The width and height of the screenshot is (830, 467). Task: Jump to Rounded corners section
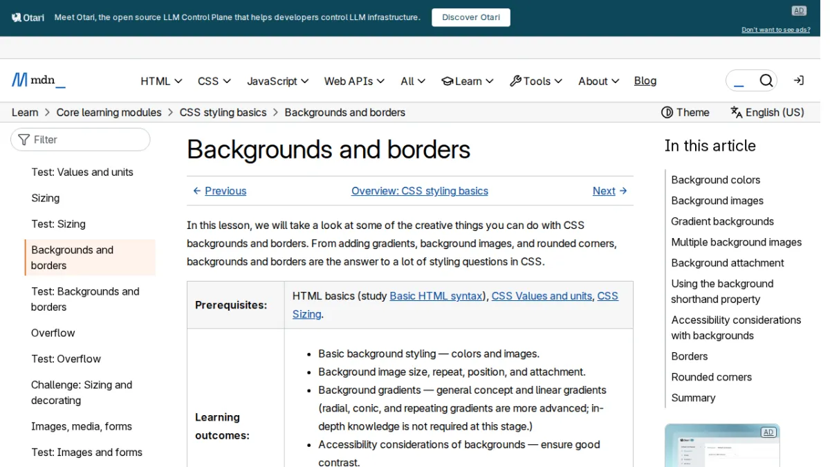711,377
